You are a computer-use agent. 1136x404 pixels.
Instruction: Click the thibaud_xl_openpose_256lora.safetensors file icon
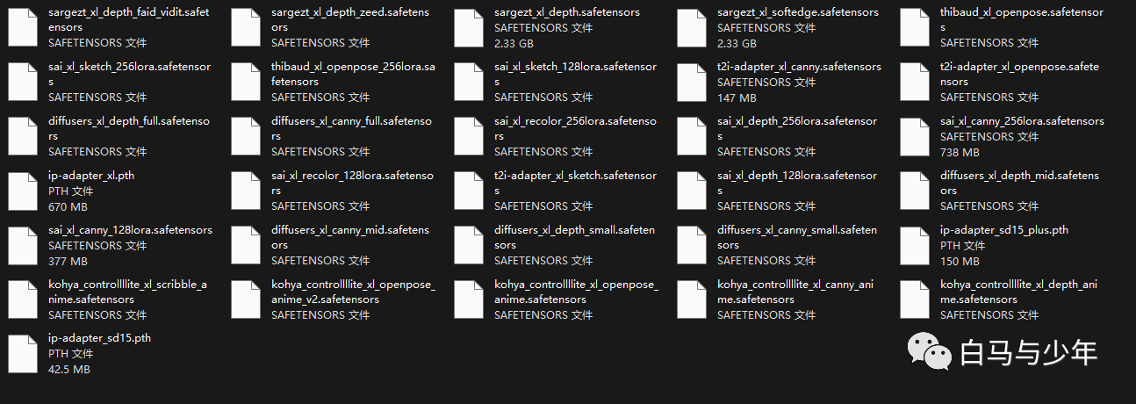pos(246,82)
